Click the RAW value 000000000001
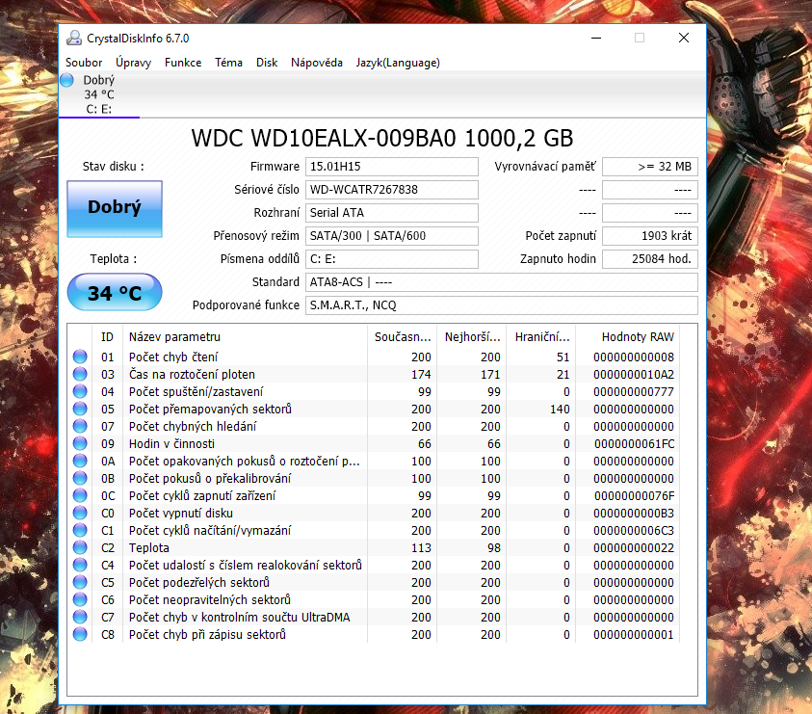812x714 pixels. click(634, 635)
